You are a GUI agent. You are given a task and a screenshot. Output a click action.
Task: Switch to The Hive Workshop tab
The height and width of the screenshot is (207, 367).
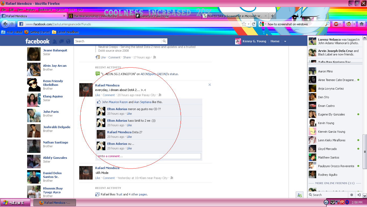tap(100, 16)
